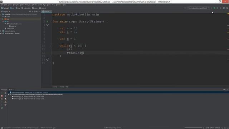Open Search Everywhere magnifier icon
Image resolution: width=229 pixels, height=129 pixels.
tap(227, 8)
